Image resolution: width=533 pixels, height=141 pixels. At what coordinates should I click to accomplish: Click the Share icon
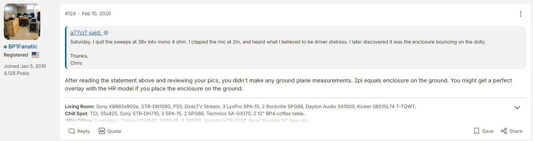(504, 131)
